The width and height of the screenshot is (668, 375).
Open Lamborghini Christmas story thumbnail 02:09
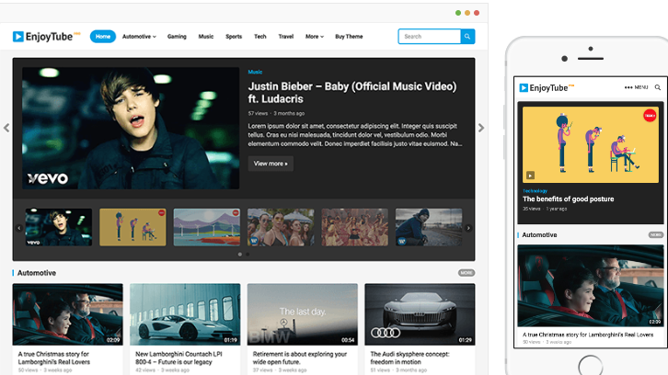click(68, 314)
